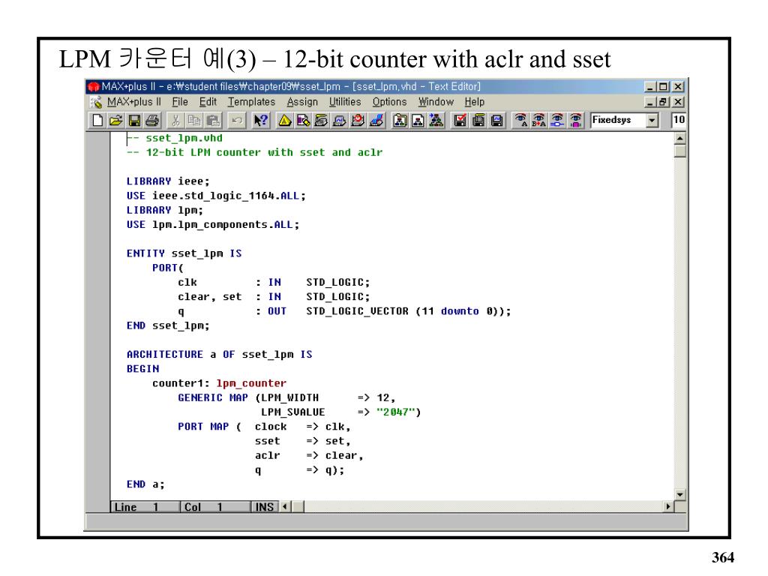Open the Floorplan Editor toolbar icon

tap(303, 120)
